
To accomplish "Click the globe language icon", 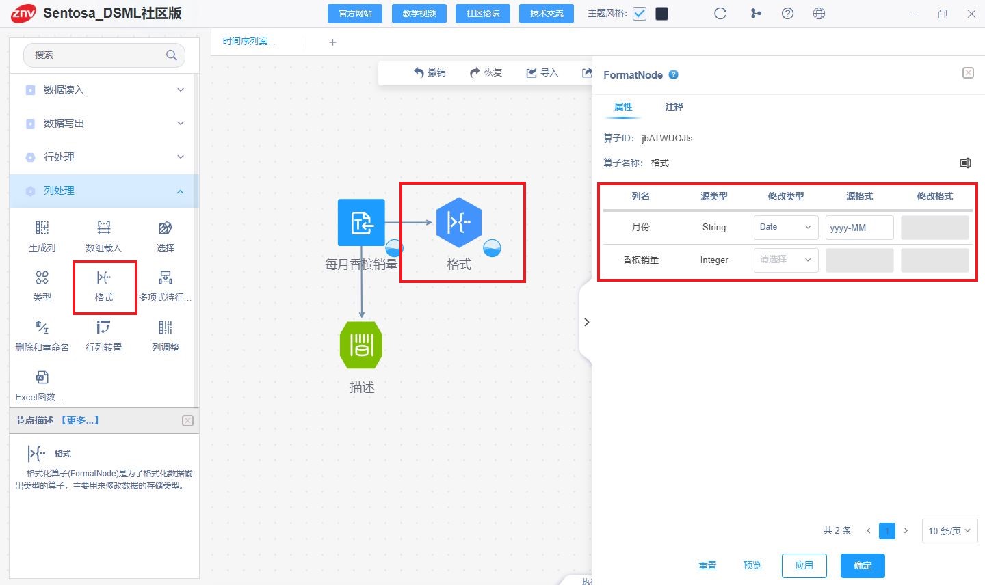I will [x=819, y=14].
